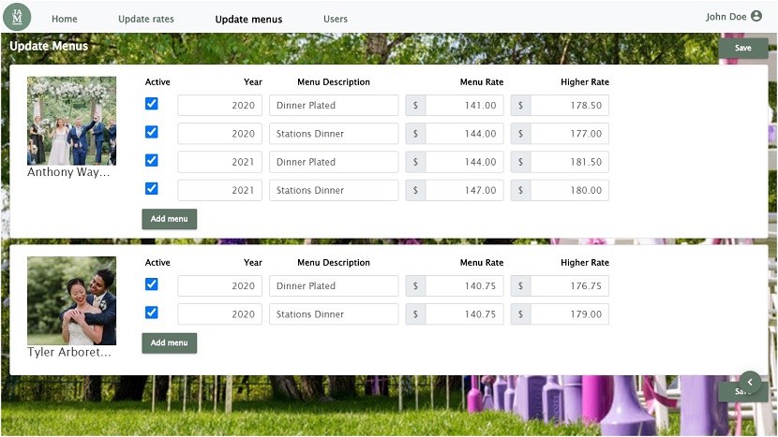The image size is (778, 437).
Task: Toggle Active for Tyler 2020 Stations Dinner
Action: 151,313
